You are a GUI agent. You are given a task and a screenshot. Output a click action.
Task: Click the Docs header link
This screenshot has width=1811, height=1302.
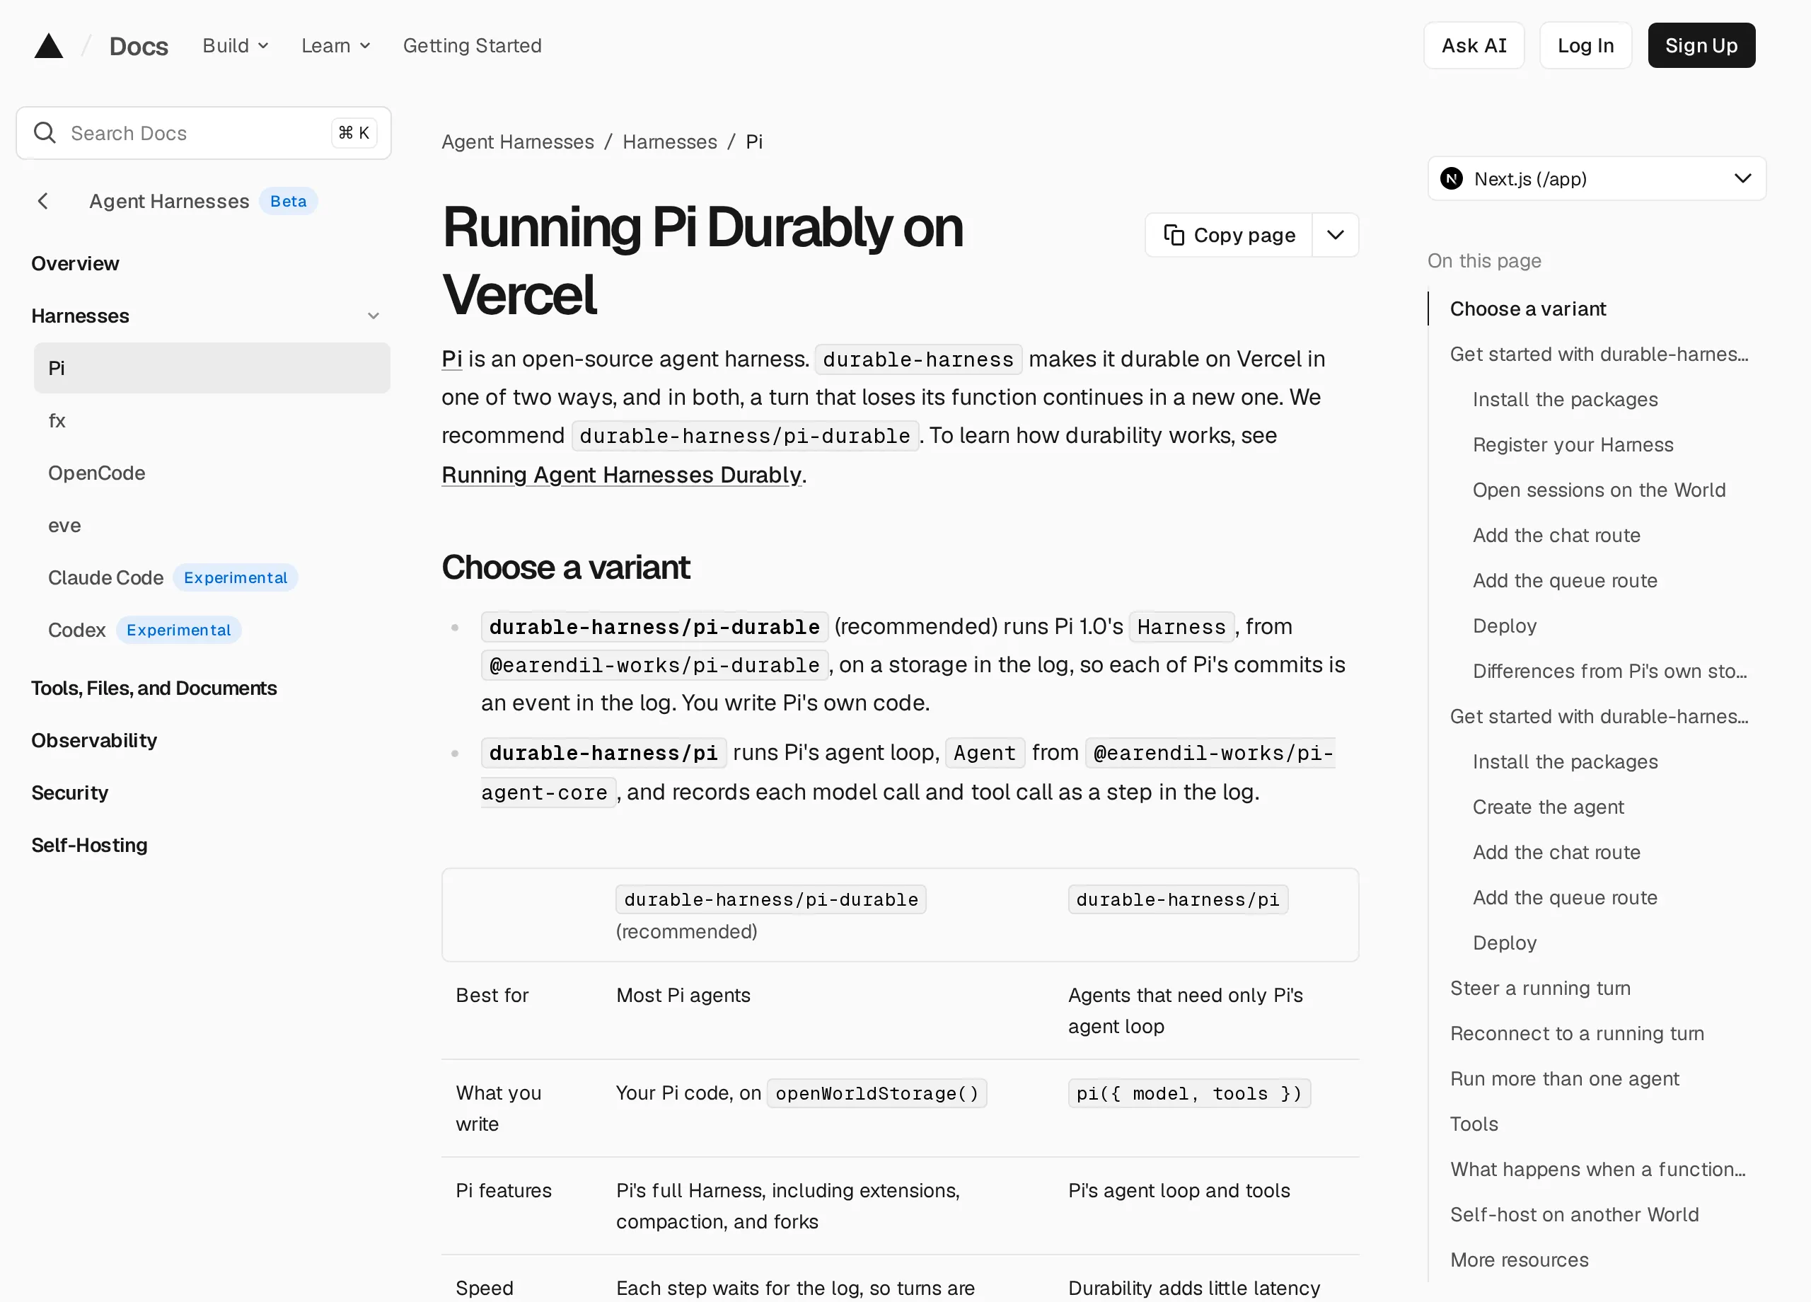[x=138, y=45]
